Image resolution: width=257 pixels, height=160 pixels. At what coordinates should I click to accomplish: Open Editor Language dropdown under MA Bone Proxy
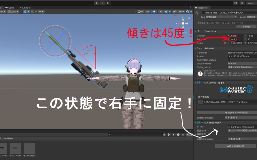click(x=242, y=139)
